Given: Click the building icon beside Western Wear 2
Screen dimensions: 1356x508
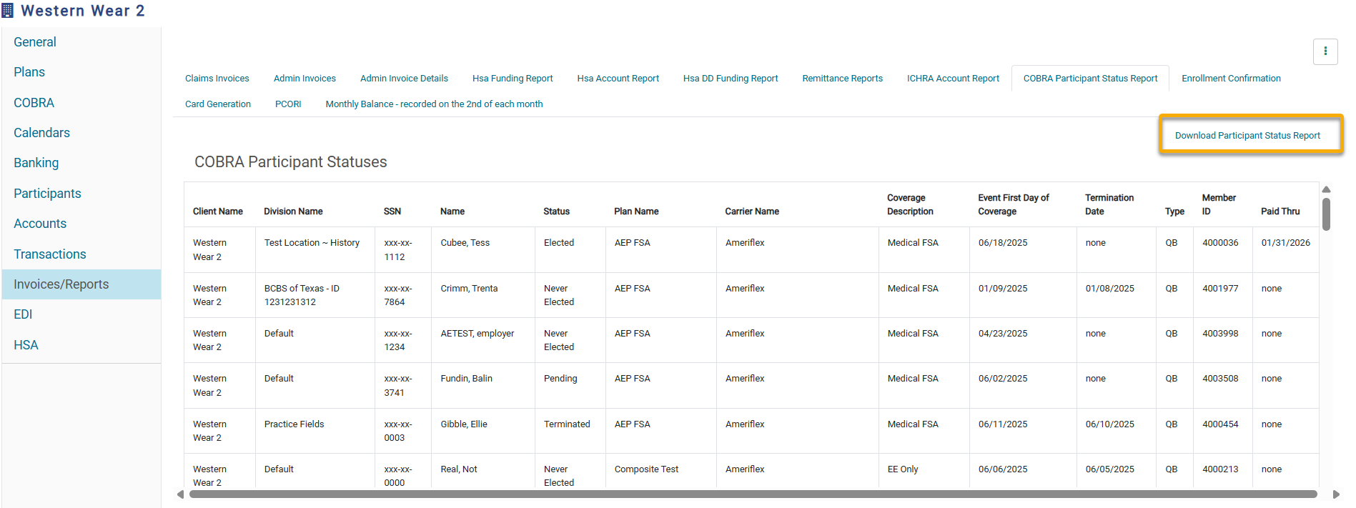Looking at the screenshot, I should click(x=8, y=11).
